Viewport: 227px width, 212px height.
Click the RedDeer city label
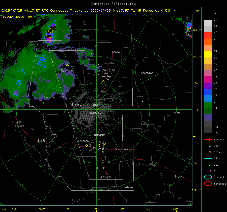click(107, 76)
